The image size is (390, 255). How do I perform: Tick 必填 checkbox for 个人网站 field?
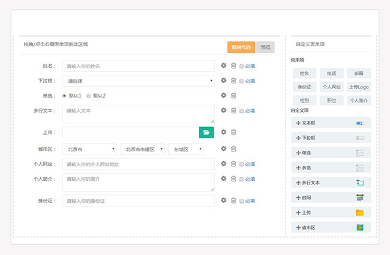pyautogui.click(x=242, y=164)
